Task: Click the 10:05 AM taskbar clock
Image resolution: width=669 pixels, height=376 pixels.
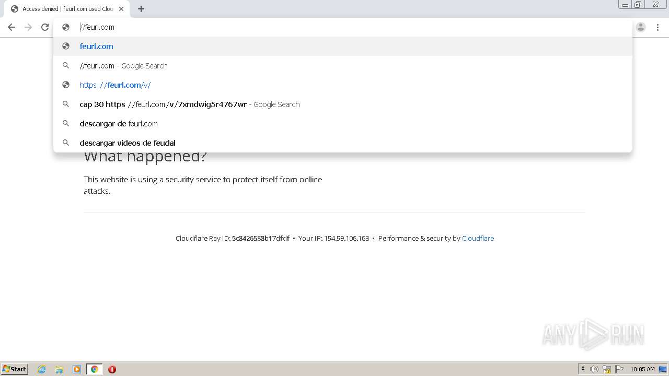Action: [x=642, y=369]
